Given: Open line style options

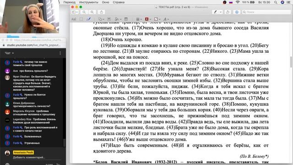Looking at the screenshot, I should tap(139, 19).
